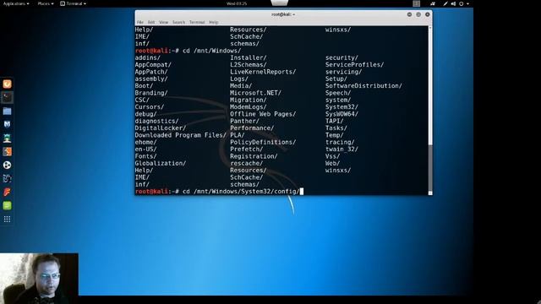Screen dimensions: 541x304
Task: Maximize the root@kali terminal window
Action: click(x=418, y=14)
